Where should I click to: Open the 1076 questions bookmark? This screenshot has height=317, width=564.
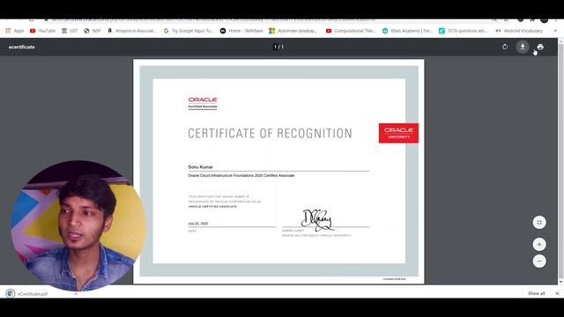[464, 31]
